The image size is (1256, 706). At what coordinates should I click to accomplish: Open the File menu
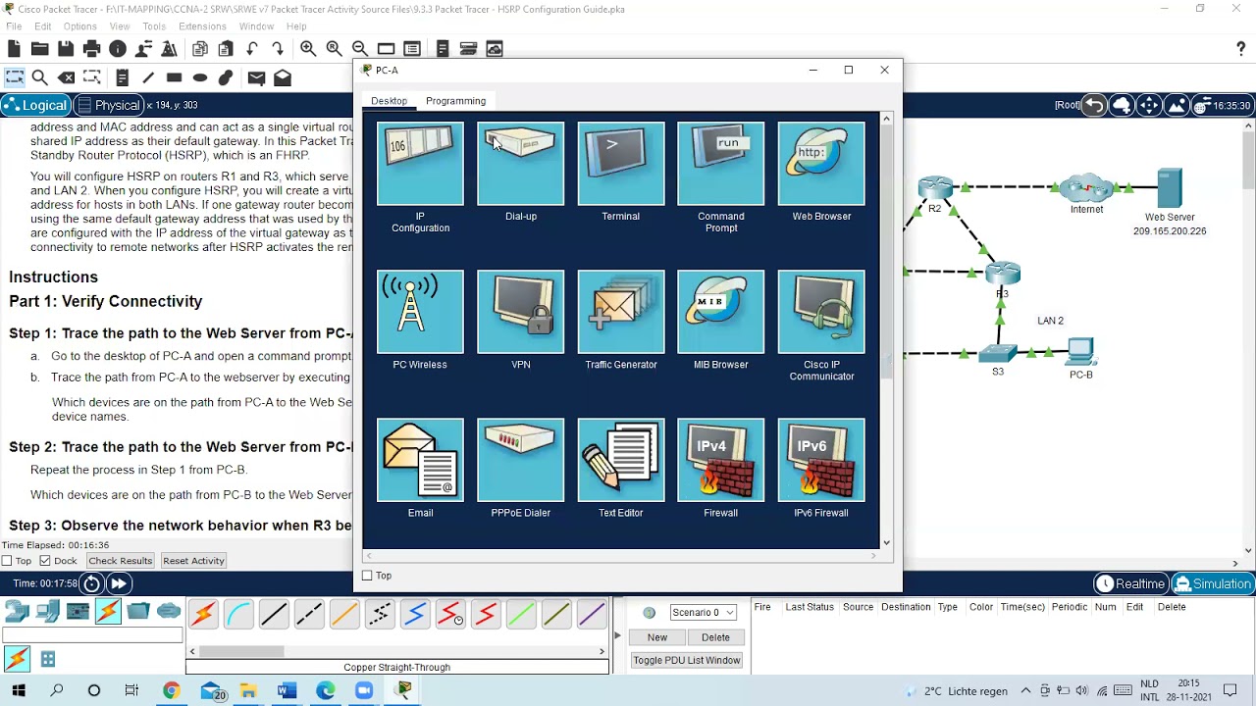point(14,26)
